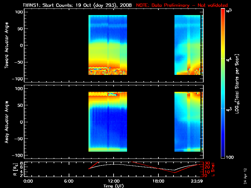Click the rainbow color bar scale
This screenshot has height=188, width=251.
tap(223, 84)
